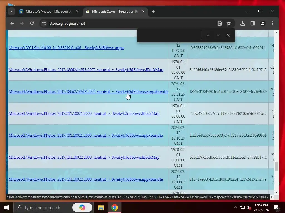Open the Windows Start menu

7,207
